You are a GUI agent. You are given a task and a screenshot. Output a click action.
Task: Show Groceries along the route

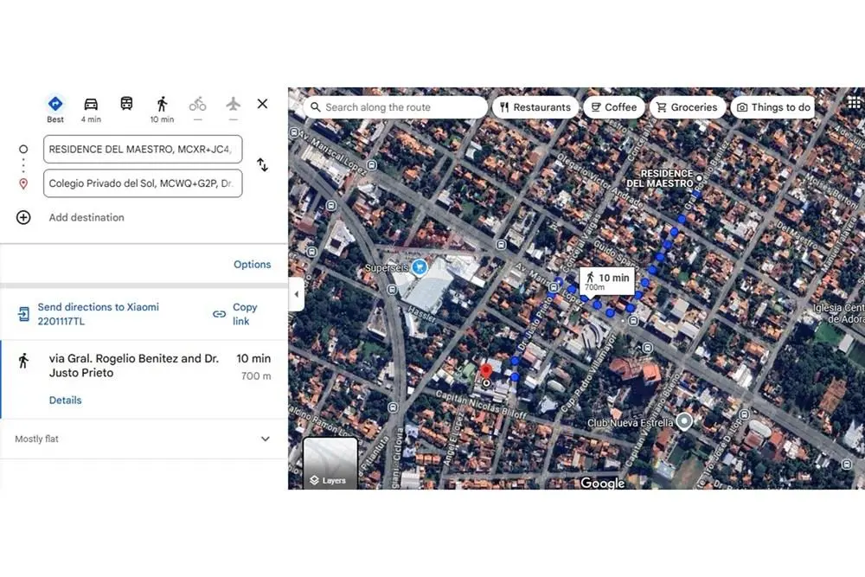point(687,107)
